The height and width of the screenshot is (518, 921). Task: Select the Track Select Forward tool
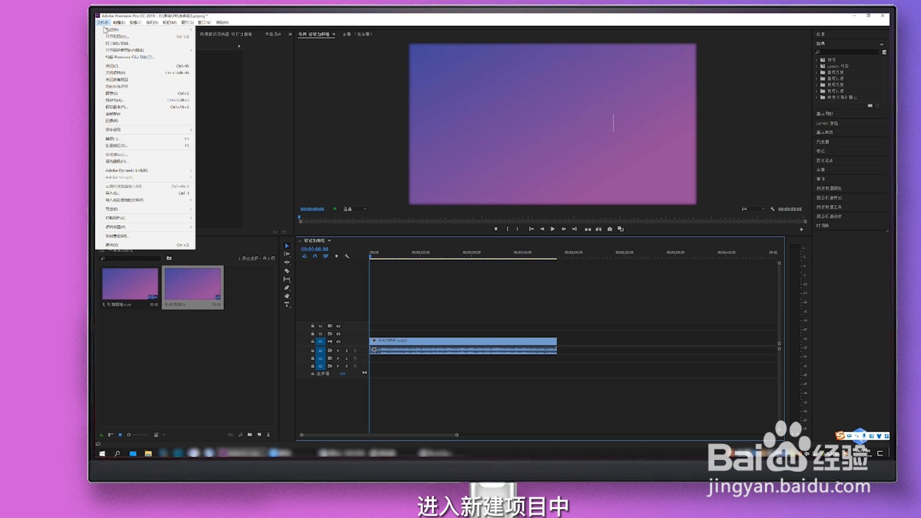[x=287, y=254]
